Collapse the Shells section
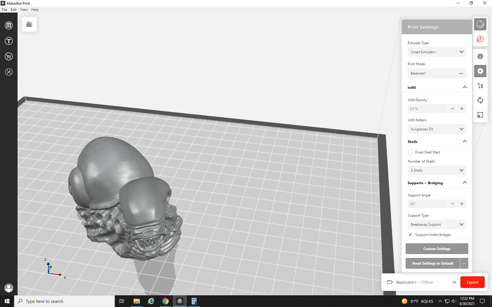 (465, 141)
